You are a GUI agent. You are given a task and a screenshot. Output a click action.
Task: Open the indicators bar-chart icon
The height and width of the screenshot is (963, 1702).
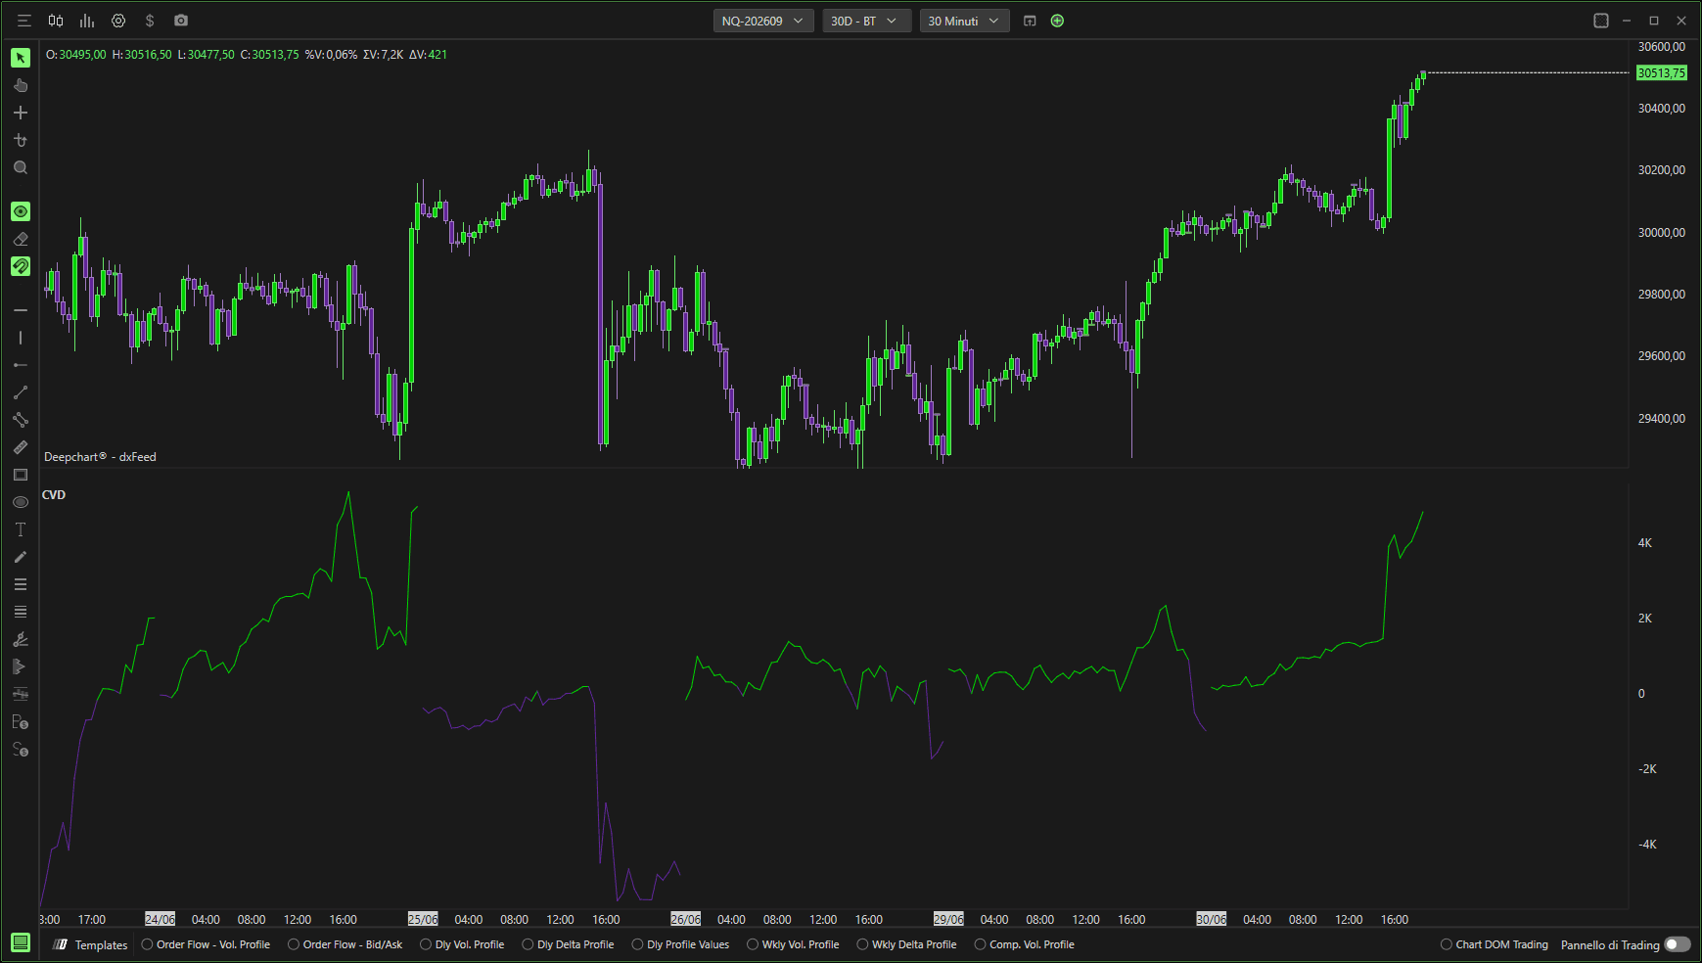87,21
